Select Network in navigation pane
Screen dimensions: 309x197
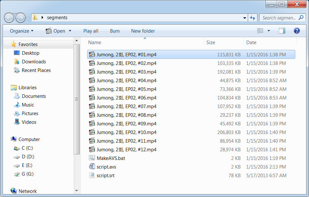(27, 191)
